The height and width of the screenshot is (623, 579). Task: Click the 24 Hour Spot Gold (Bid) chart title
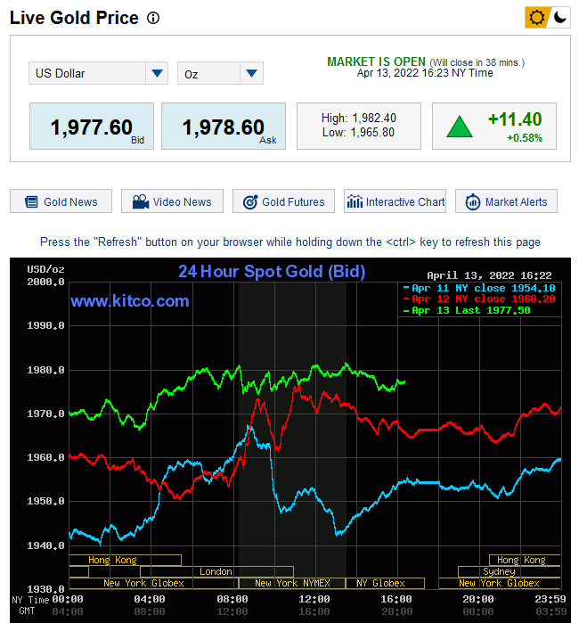(272, 272)
